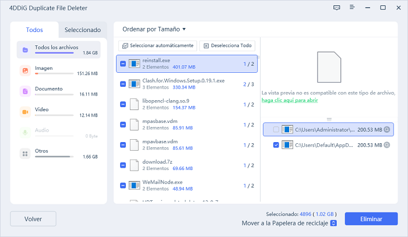Click the Volver button
This screenshot has width=408, height=237.
pyautogui.click(x=33, y=219)
